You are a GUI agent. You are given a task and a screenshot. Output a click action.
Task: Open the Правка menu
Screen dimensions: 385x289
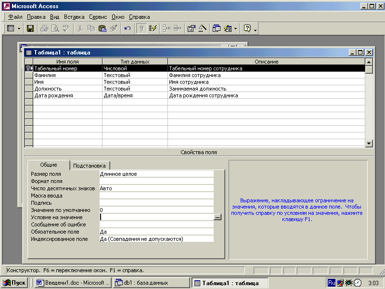[x=36, y=17]
